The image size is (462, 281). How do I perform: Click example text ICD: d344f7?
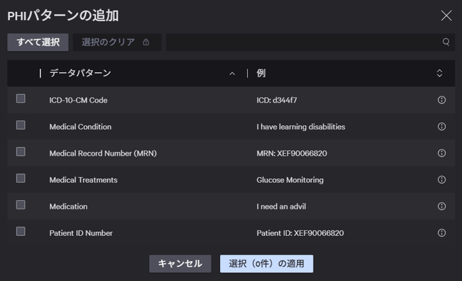point(276,100)
